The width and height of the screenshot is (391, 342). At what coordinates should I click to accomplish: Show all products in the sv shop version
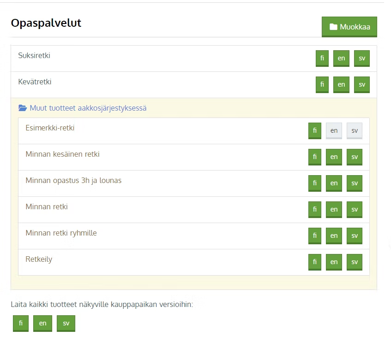pos(66,323)
